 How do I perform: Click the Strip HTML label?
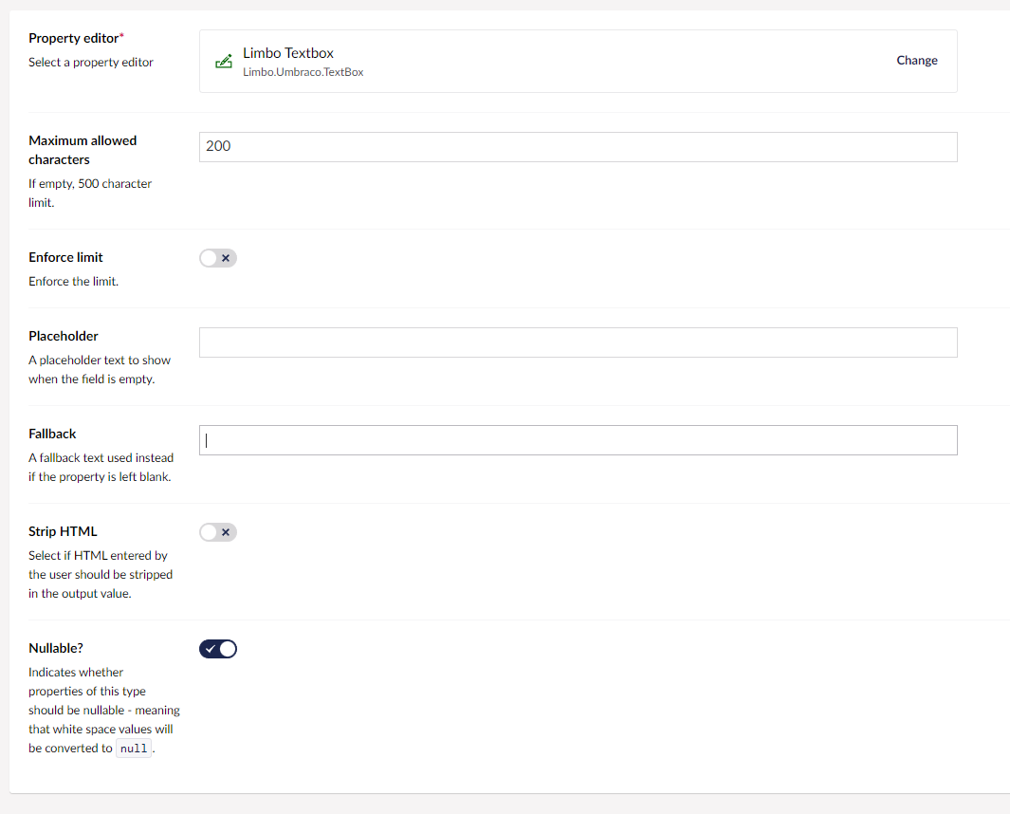point(63,531)
